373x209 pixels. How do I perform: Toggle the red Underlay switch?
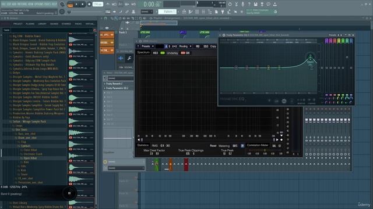pos(182,53)
